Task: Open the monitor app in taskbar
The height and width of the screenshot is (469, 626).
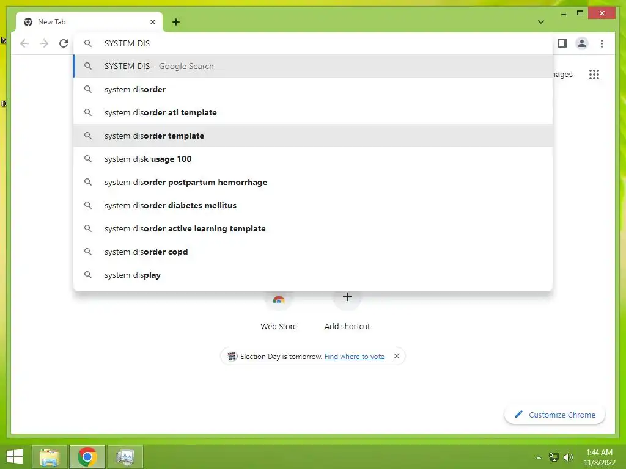Action: 125,457
